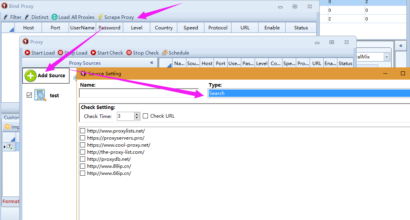This screenshot has width=410, height=220.
Task: Sort by Country column header
Action: click(x=164, y=28)
